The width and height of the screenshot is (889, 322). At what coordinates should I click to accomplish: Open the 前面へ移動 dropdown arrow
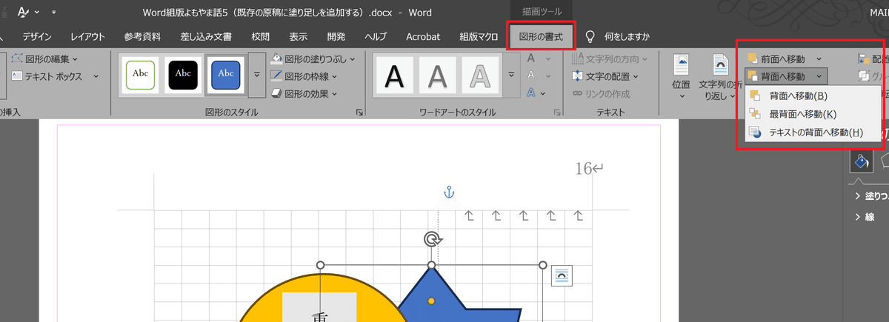pyautogui.click(x=819, y=58)
